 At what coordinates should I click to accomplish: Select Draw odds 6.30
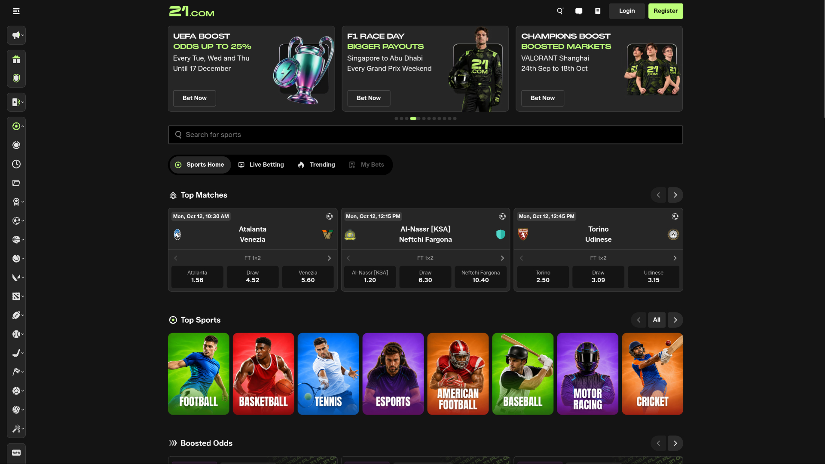[425, 277]
